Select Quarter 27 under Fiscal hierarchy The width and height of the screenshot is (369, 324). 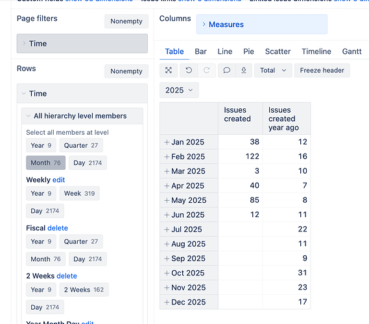pos(81,242)
